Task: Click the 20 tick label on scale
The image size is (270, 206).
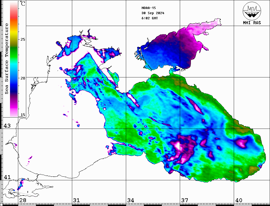Action: click(x=23, y=78)
